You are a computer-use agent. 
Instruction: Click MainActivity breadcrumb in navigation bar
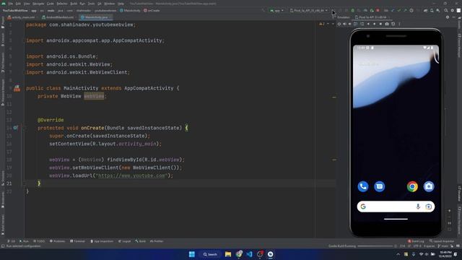[130, 10]
